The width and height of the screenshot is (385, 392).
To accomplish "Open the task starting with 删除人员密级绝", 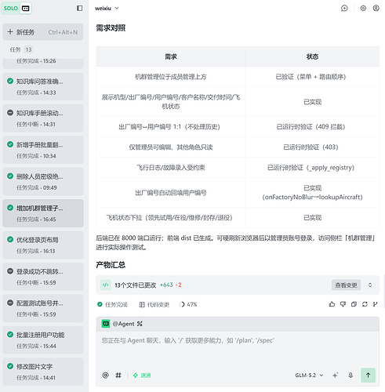I will pos(43,182).
